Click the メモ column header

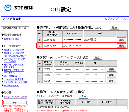pyautogui.click(x=95, y=63)
